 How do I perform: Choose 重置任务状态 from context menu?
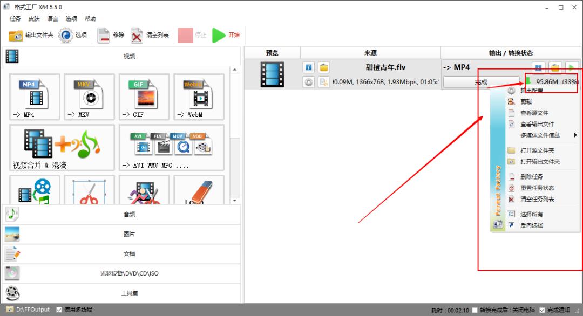(542, 188)
